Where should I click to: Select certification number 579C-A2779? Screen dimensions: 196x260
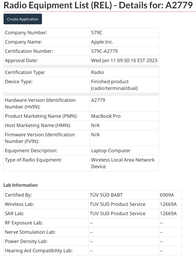(104, 51)
